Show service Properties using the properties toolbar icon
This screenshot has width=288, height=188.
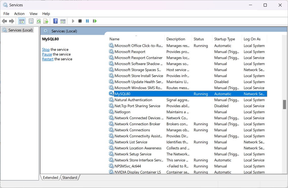click(31, 21)
